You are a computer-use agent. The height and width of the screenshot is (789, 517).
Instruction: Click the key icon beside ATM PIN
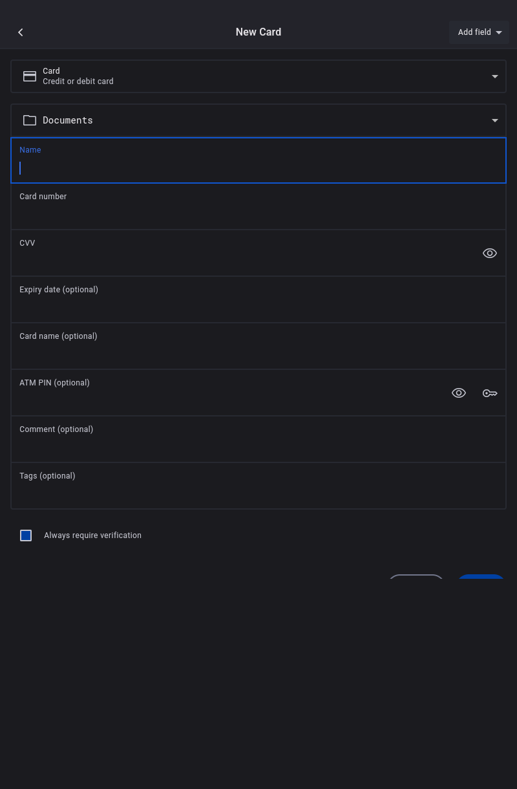pyautogui.click(x=490, y=393)
